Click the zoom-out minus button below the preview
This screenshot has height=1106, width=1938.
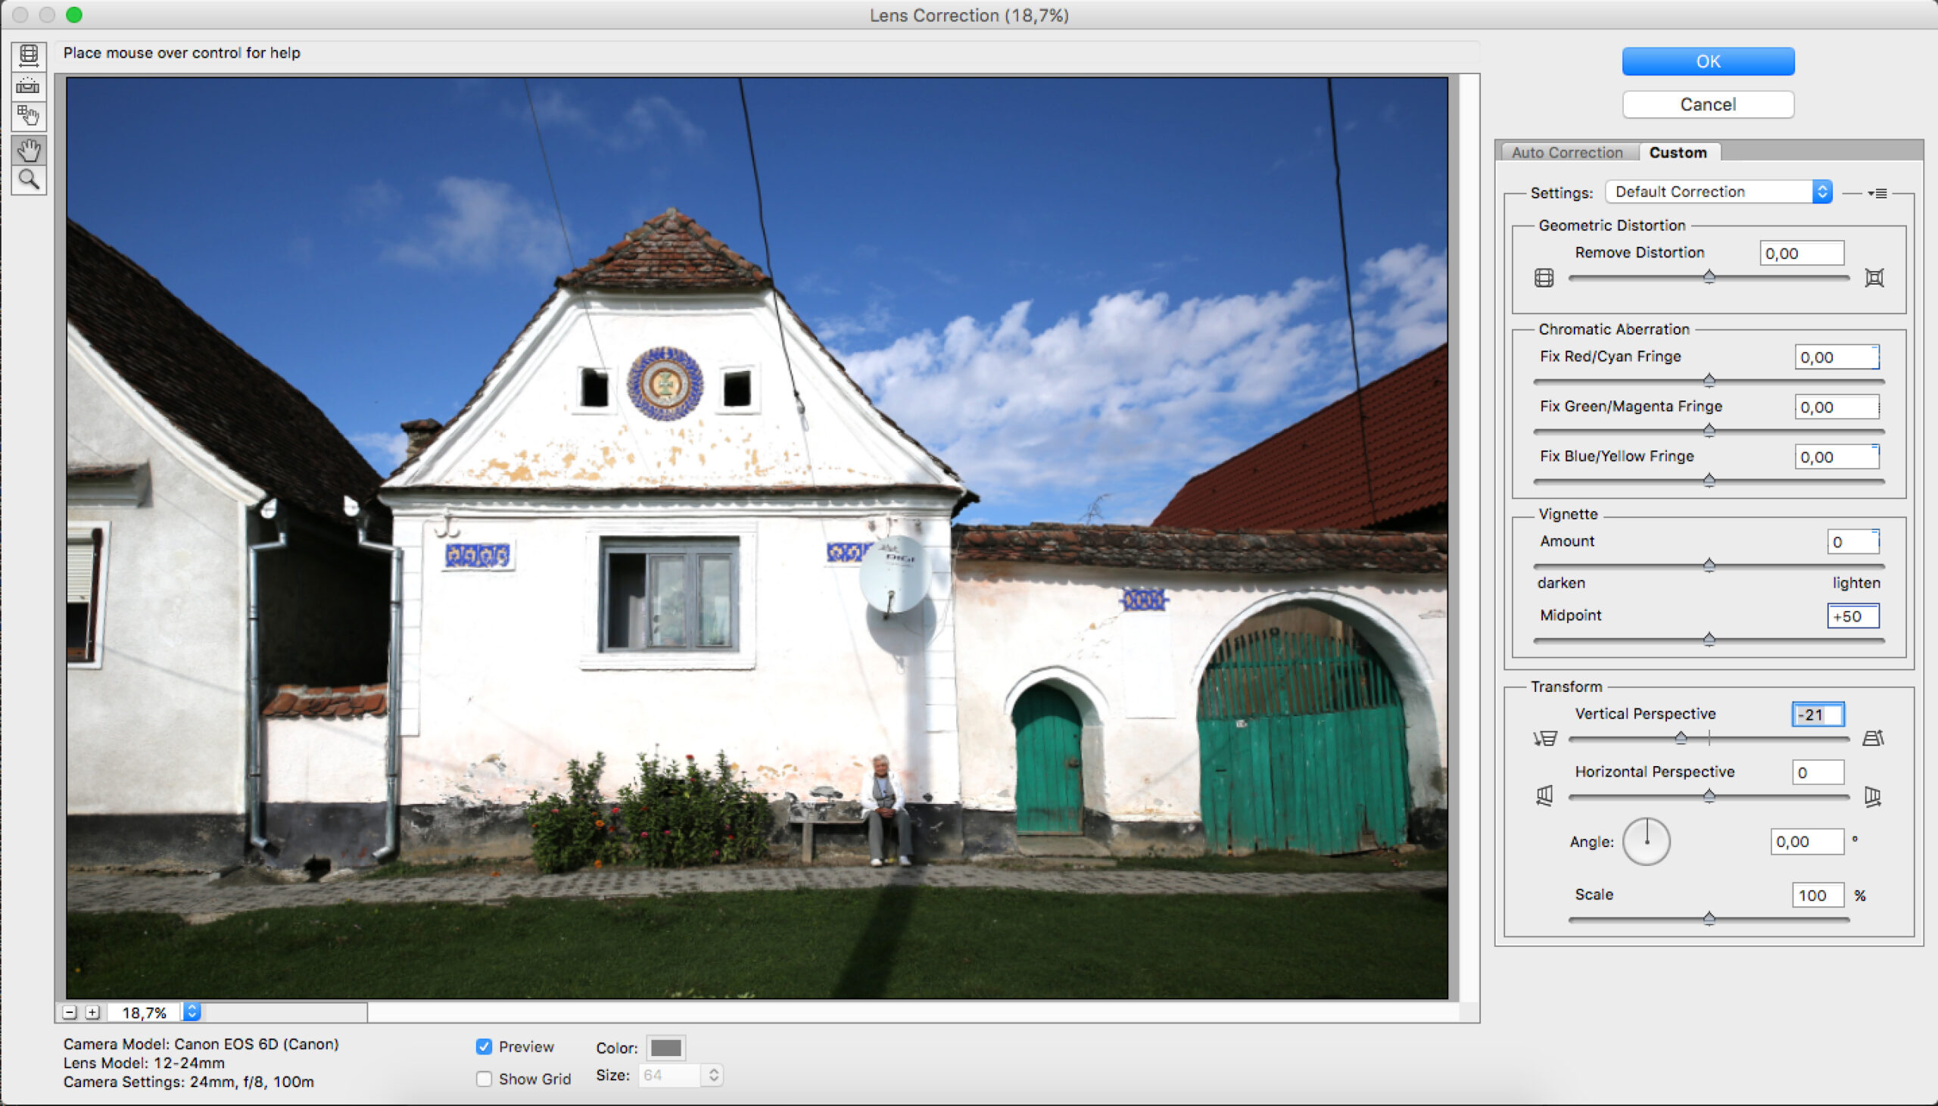coord(70,1011)
